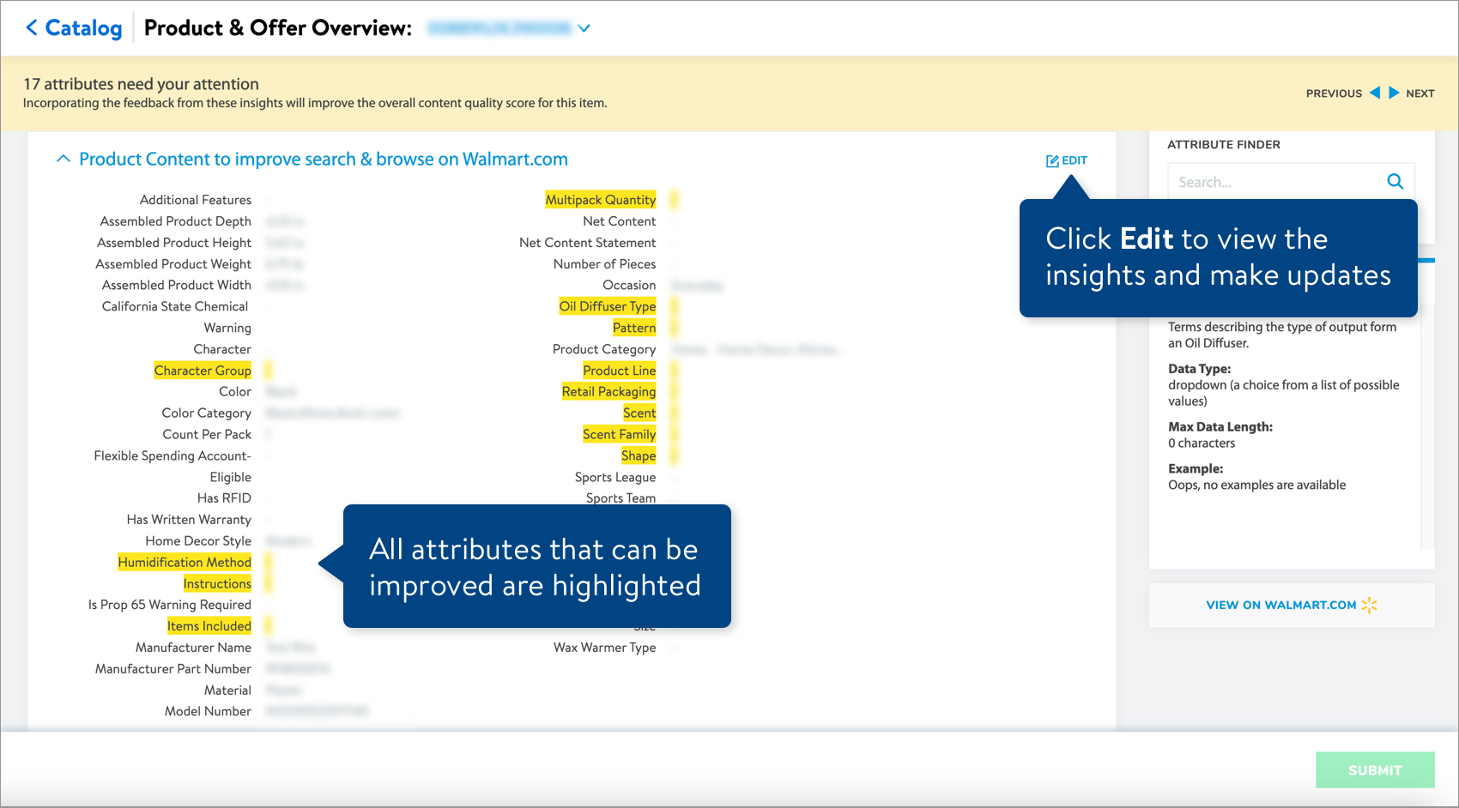Click the Occasion label
Image resolution: width=1459 pixels, height=808 pixels.
629,285
